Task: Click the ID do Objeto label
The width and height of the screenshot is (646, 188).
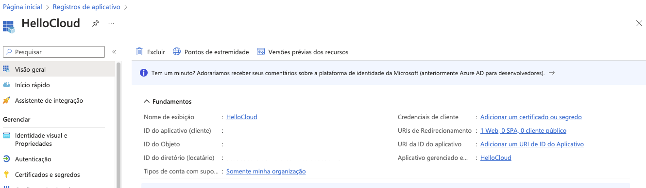Action: pos(162,144)
